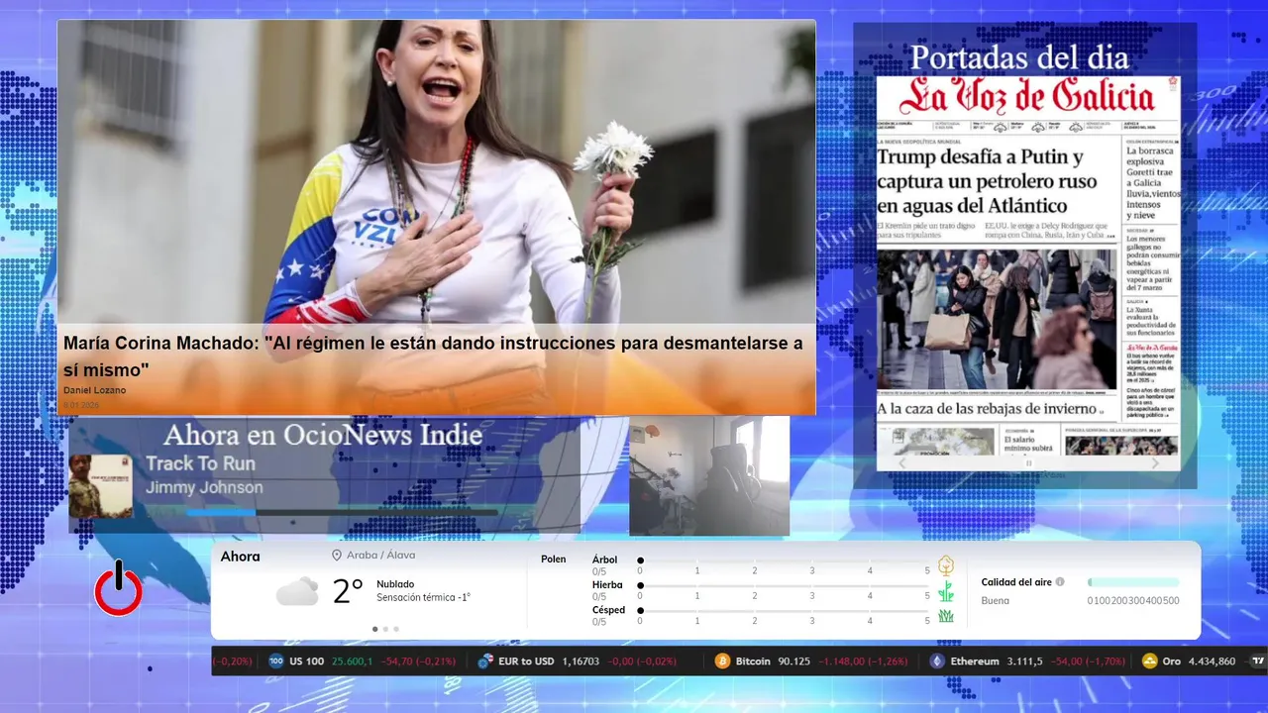Click the grass pollen icon for Hierba
The image size is (1268, 713).
tap(946, 591)
